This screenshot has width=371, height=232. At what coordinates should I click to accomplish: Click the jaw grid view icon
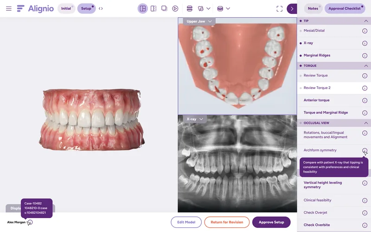(x=220, y=8)
